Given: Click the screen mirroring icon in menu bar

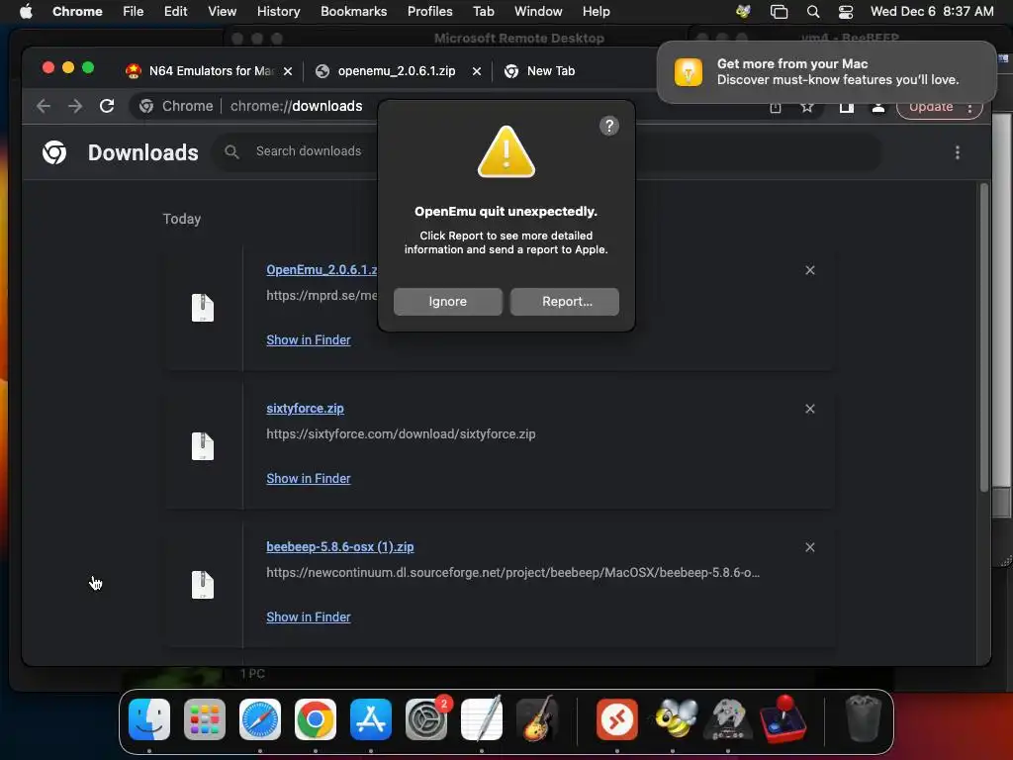Looking at the screenshot, I should coord(780,11).
